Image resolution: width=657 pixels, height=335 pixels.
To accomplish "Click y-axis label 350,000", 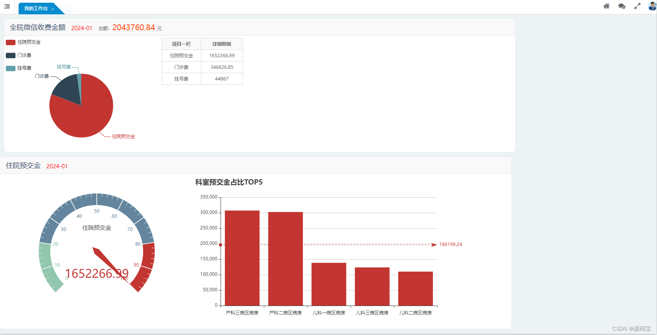I will [209, 197].
